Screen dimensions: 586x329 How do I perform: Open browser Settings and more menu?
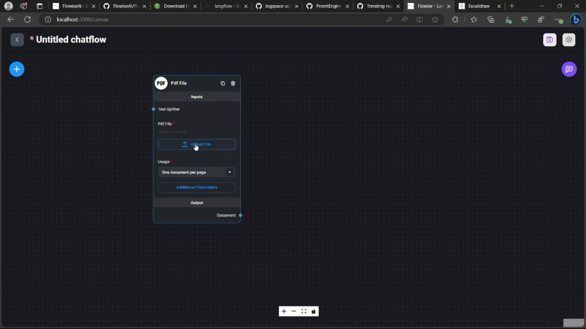point(559,20)
